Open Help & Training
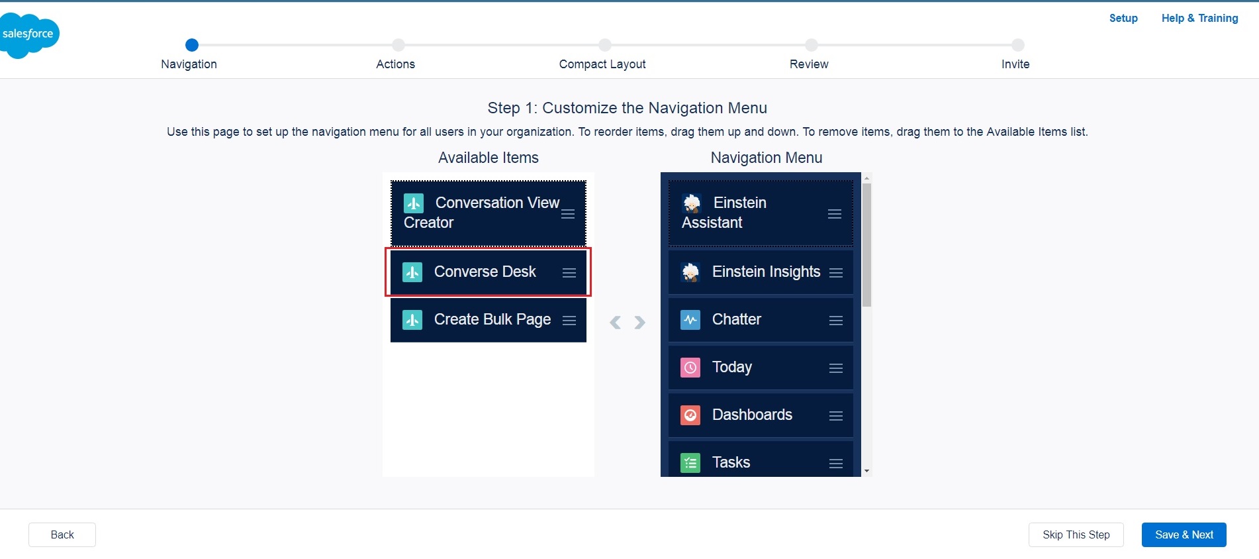This screenshot has height=559, width=1259. click(x=1199, y=18)
